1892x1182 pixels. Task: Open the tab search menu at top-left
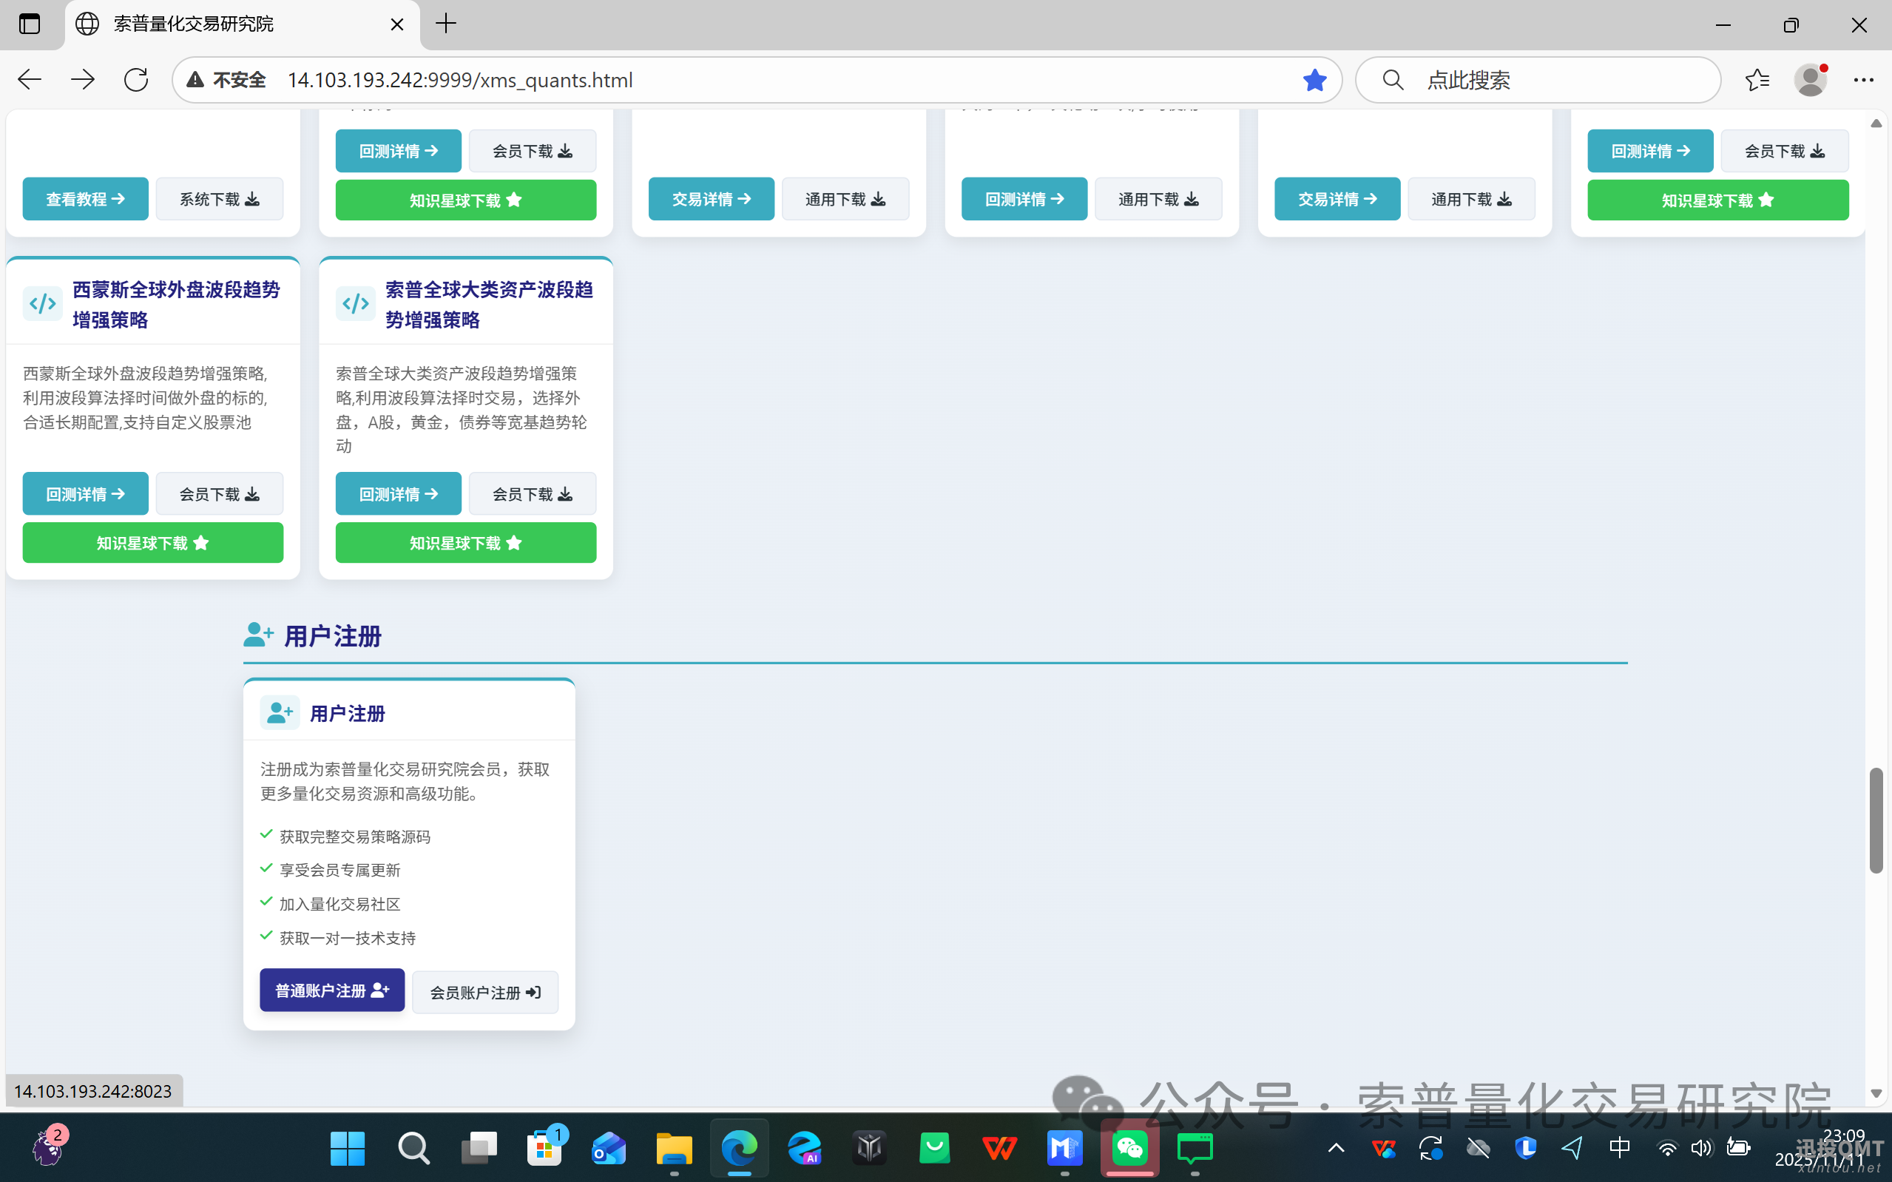tap(29, 24)
